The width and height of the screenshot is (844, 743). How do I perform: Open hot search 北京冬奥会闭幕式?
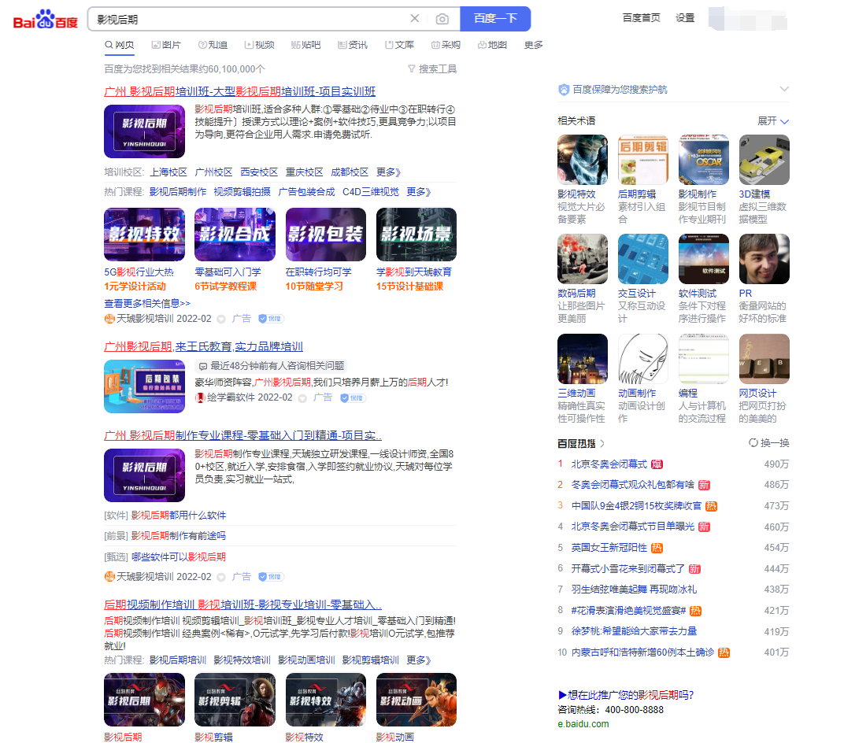(609, 464)
